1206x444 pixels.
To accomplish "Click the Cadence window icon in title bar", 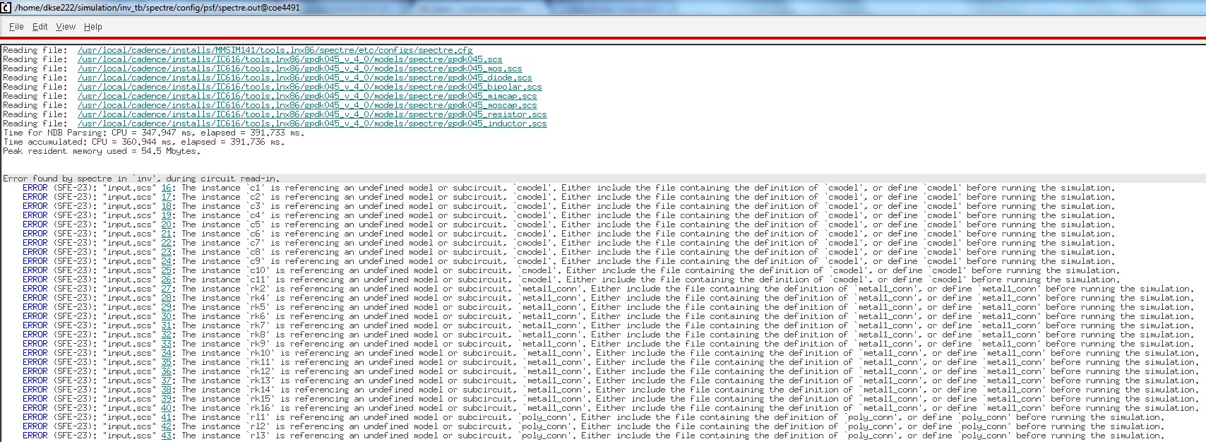I will (6, 7).
